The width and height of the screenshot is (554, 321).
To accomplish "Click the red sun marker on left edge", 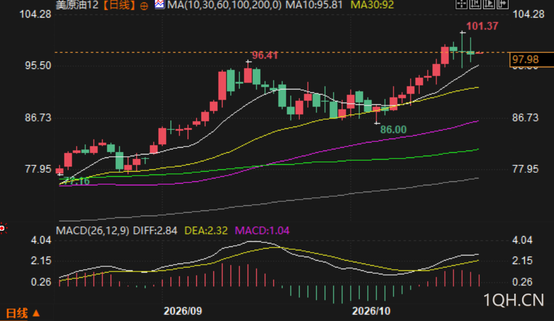I will coord(3,229).
